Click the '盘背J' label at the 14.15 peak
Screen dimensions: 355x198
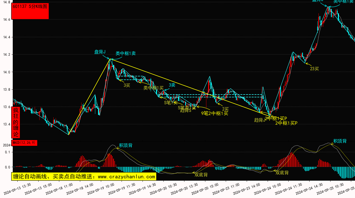[x=100, y=52]
